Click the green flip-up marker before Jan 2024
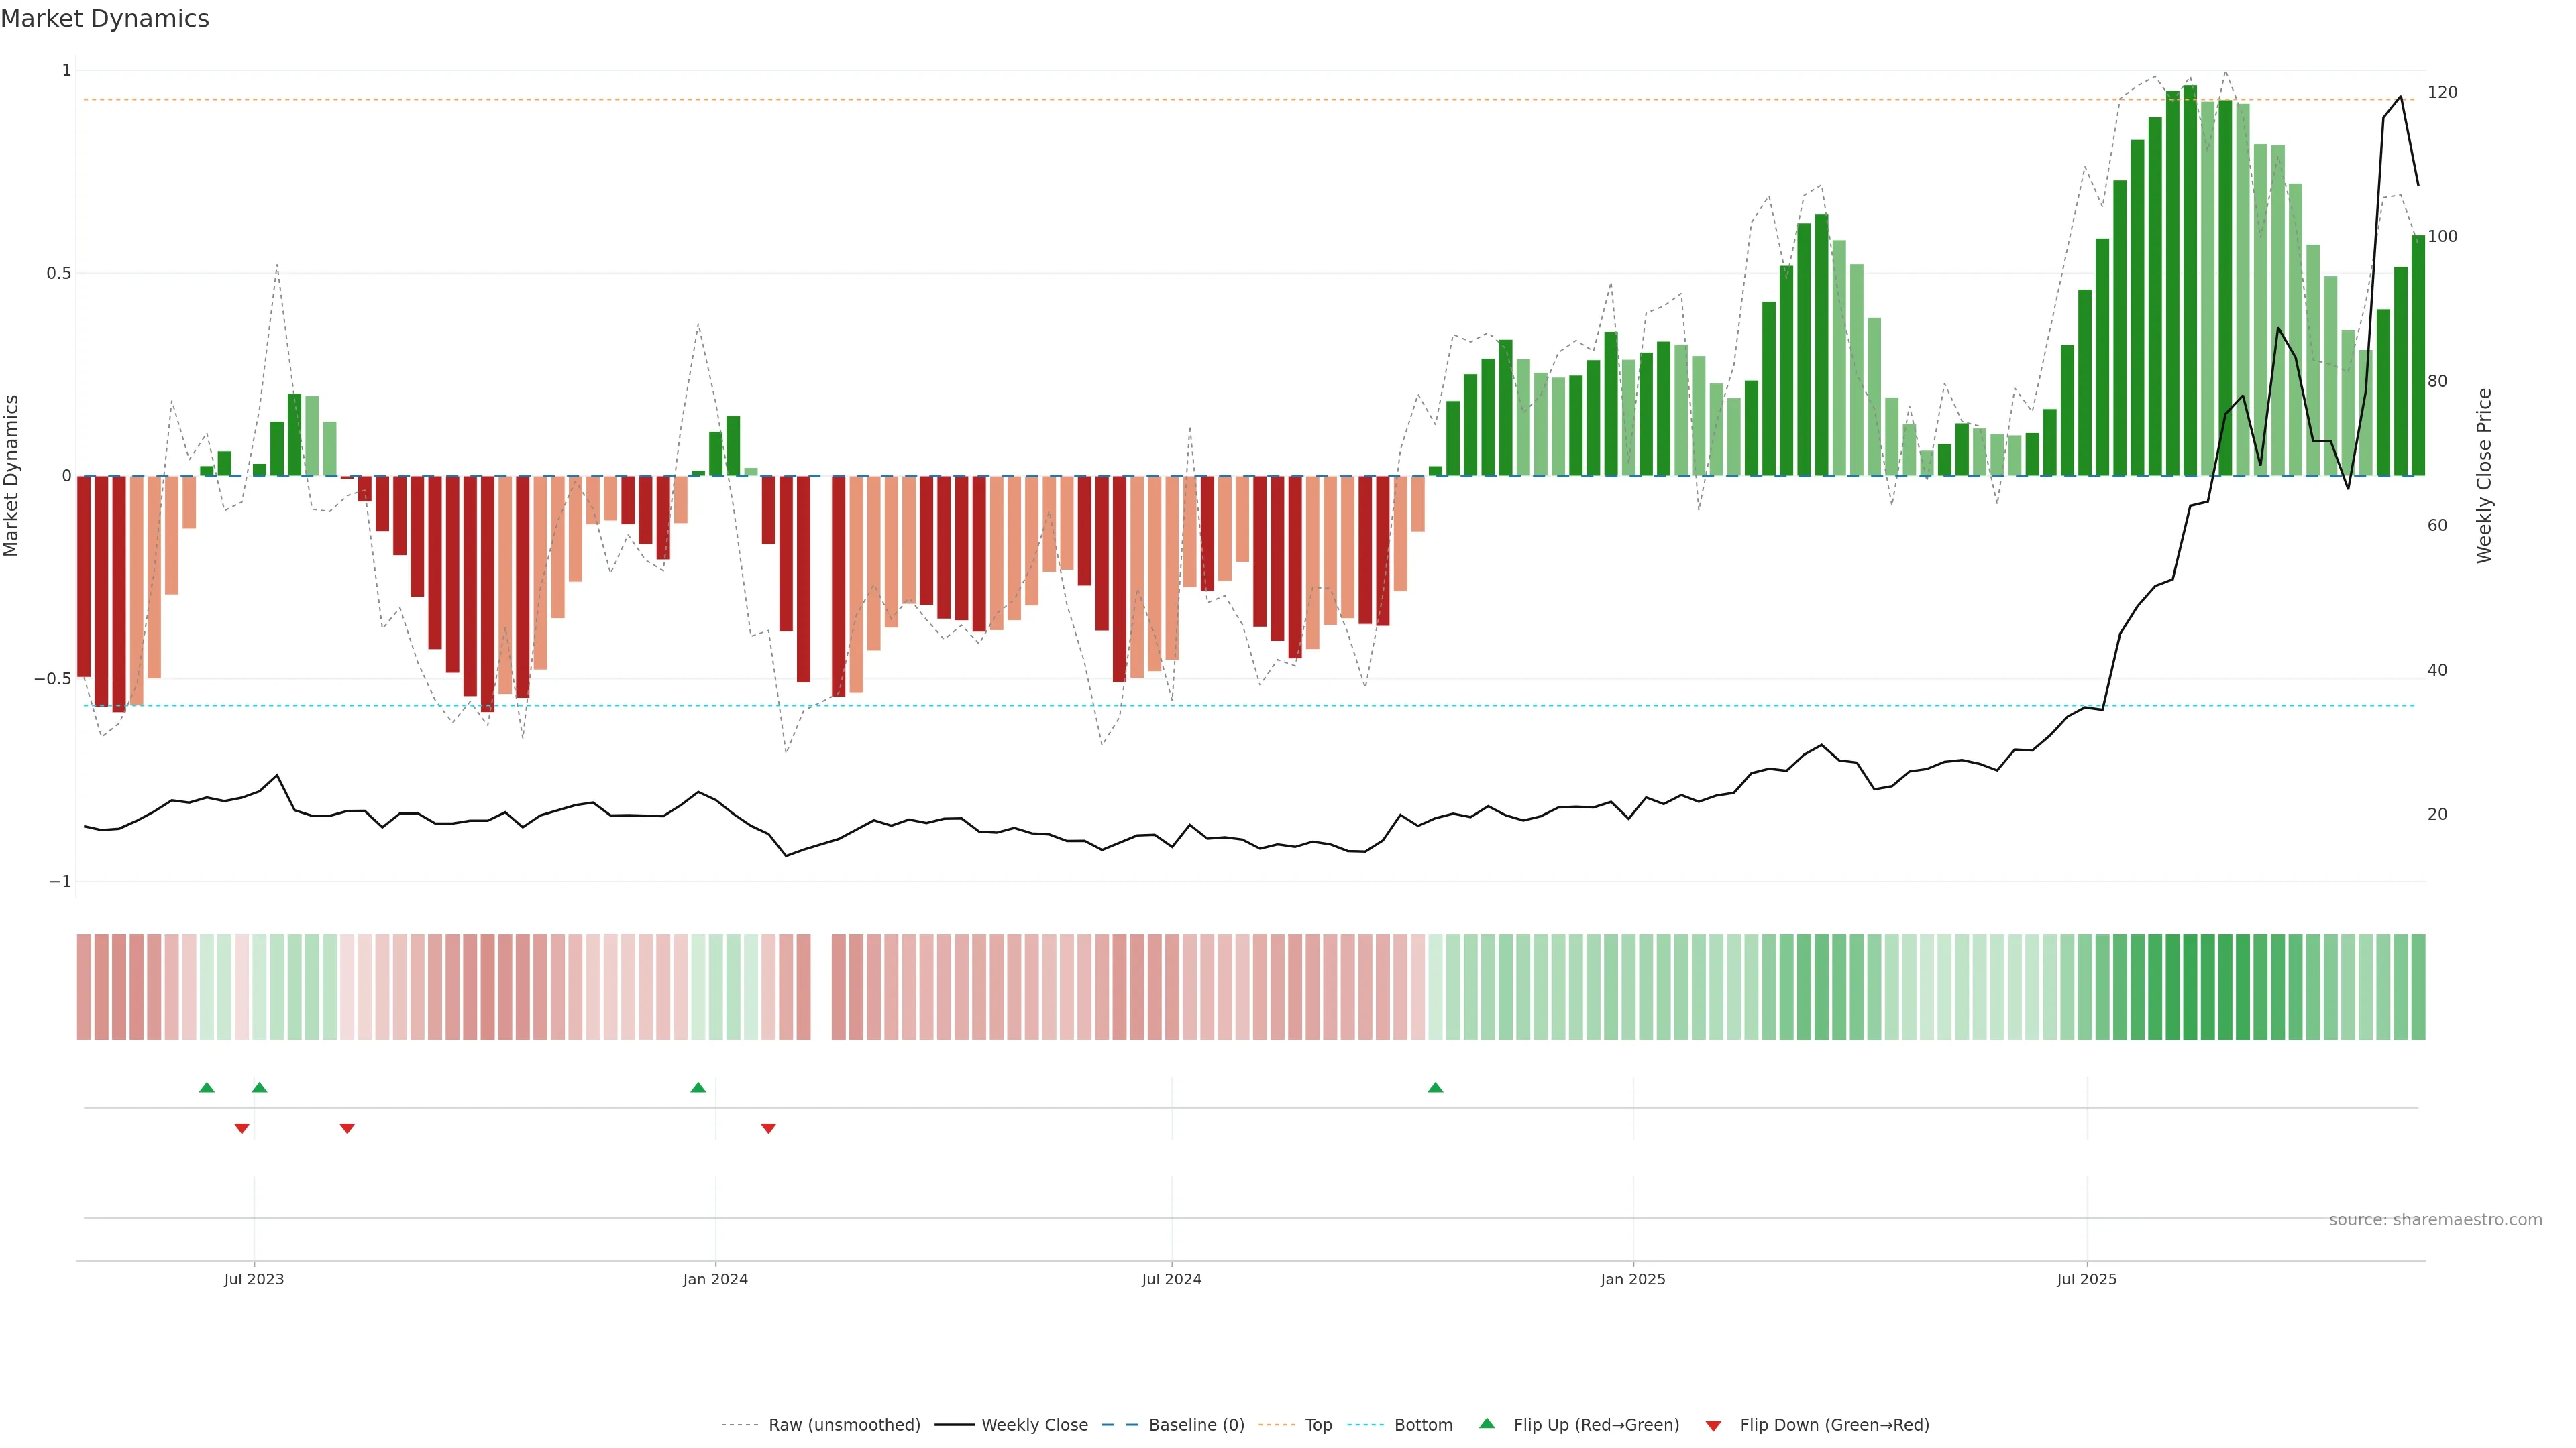 click(x=698, y=1087)
